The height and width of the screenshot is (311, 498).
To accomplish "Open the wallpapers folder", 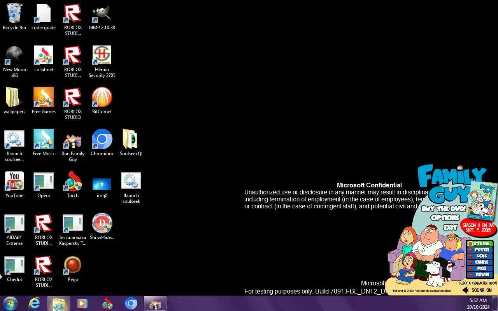I will click(14, 101).
